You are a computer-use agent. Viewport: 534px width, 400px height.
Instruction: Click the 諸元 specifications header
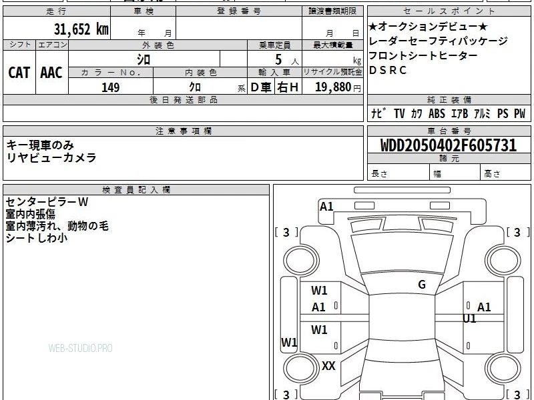449,159
